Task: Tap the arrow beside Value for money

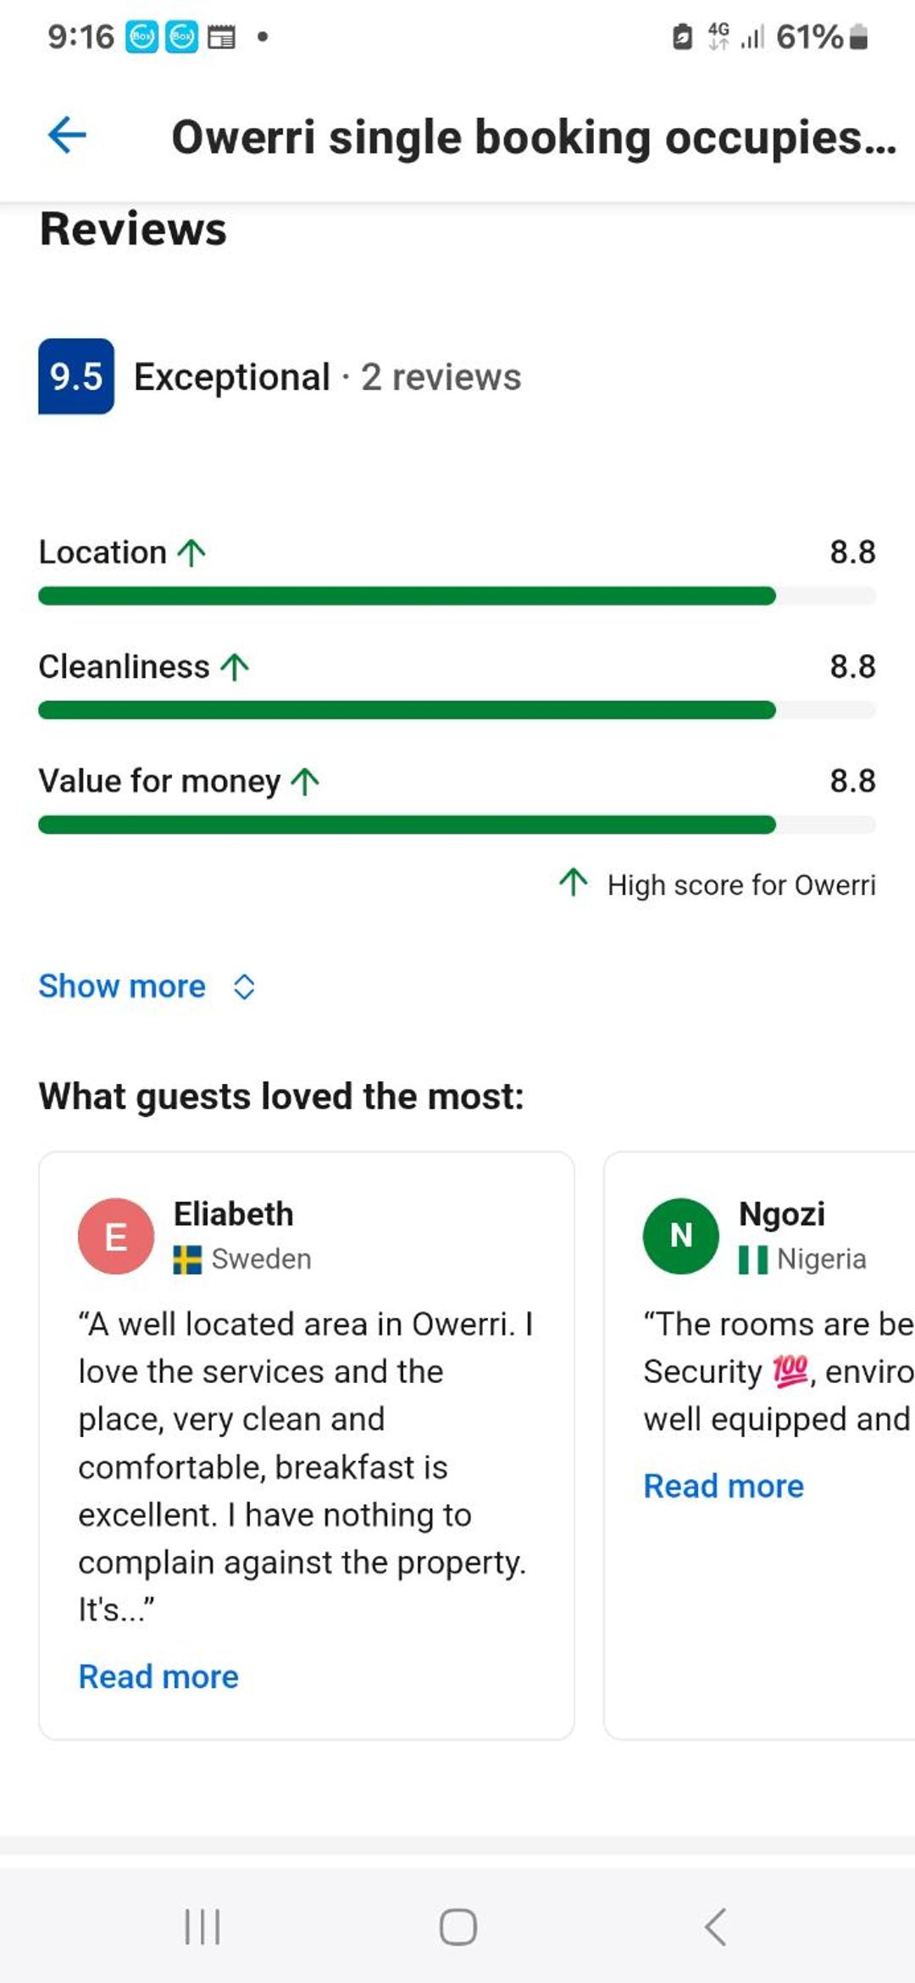Action: (305, 781)
